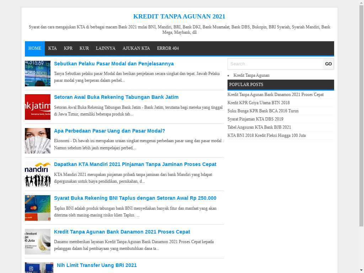
Task: Open the KPR menu item
Action: 68,48
